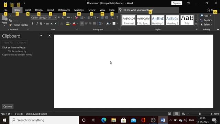Click the Sort icon
Viewport: 220px width, 124px height.
pyautogui.click(x=112, y=18)
